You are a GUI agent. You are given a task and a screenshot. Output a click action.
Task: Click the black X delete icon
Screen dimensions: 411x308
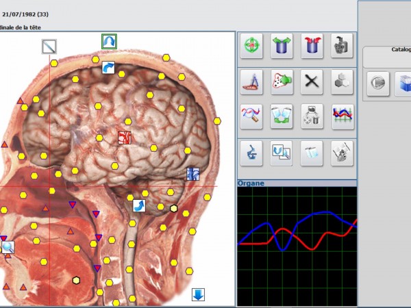click(x=312, y=82)
